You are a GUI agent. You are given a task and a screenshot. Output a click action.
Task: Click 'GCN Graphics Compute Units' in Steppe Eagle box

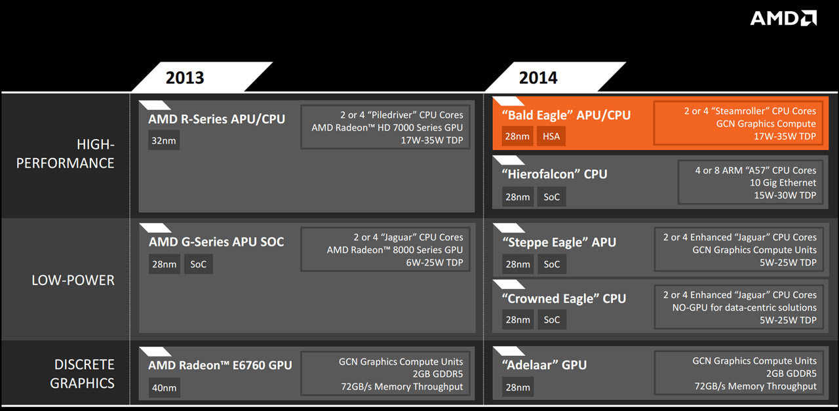point(754,250)
